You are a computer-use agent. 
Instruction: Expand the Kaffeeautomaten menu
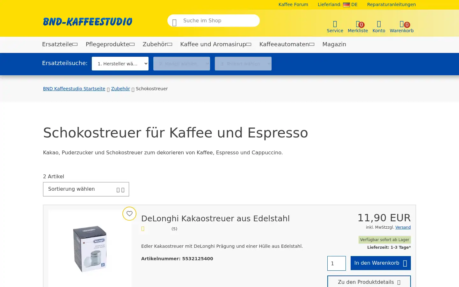(287, 44)
